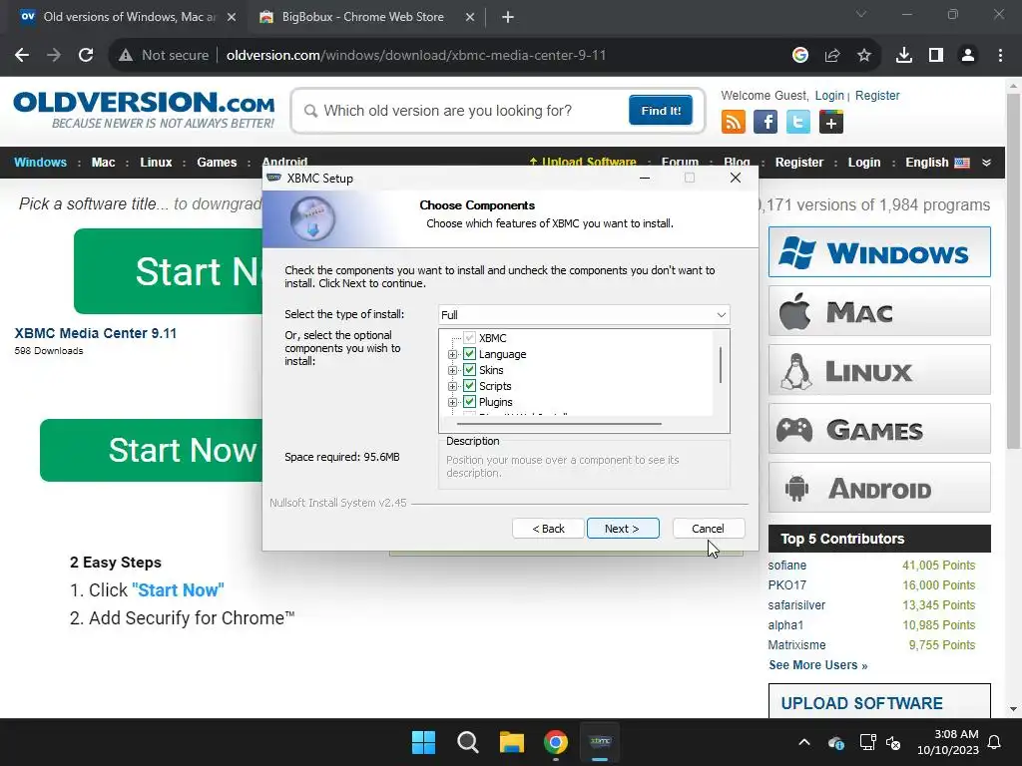The height and width of the screenshot is (766, 1022).
Task: Click the browser forward arrow
Action: [x=54, y=56]
